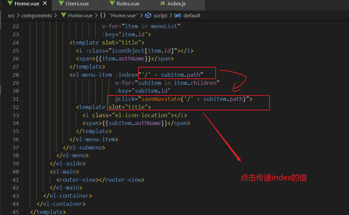Screen dimensions: 349x215
Task: Place cursor on the saveNavstate text
Action: (161, 99)
